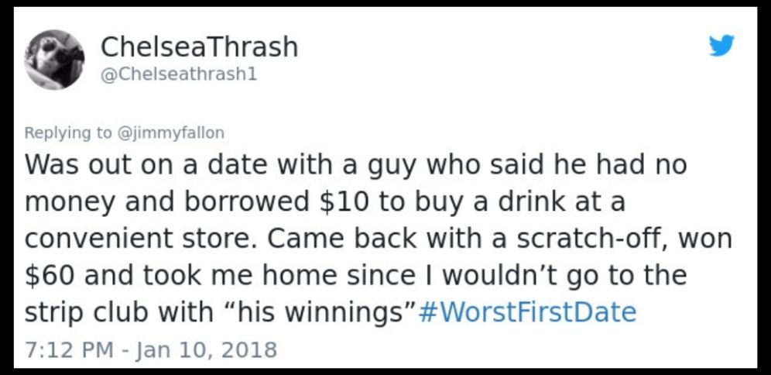The image size is (771, 375).
Task: Click the 'Replying to' label
Action: [x=67, y=132]
